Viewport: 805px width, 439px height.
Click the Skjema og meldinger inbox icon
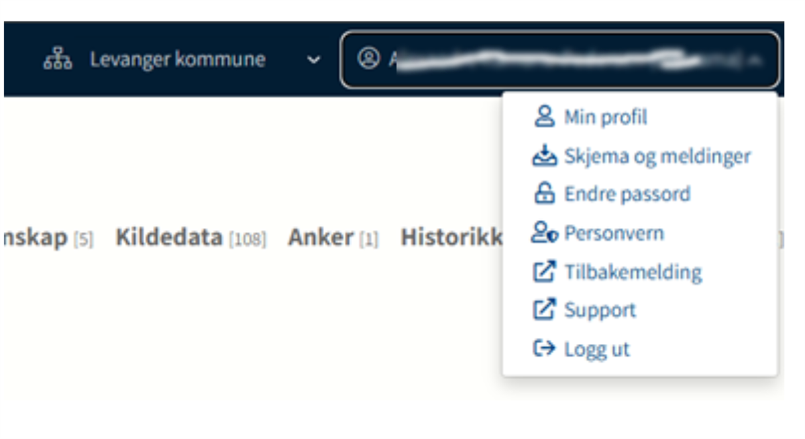coord(544,156)
